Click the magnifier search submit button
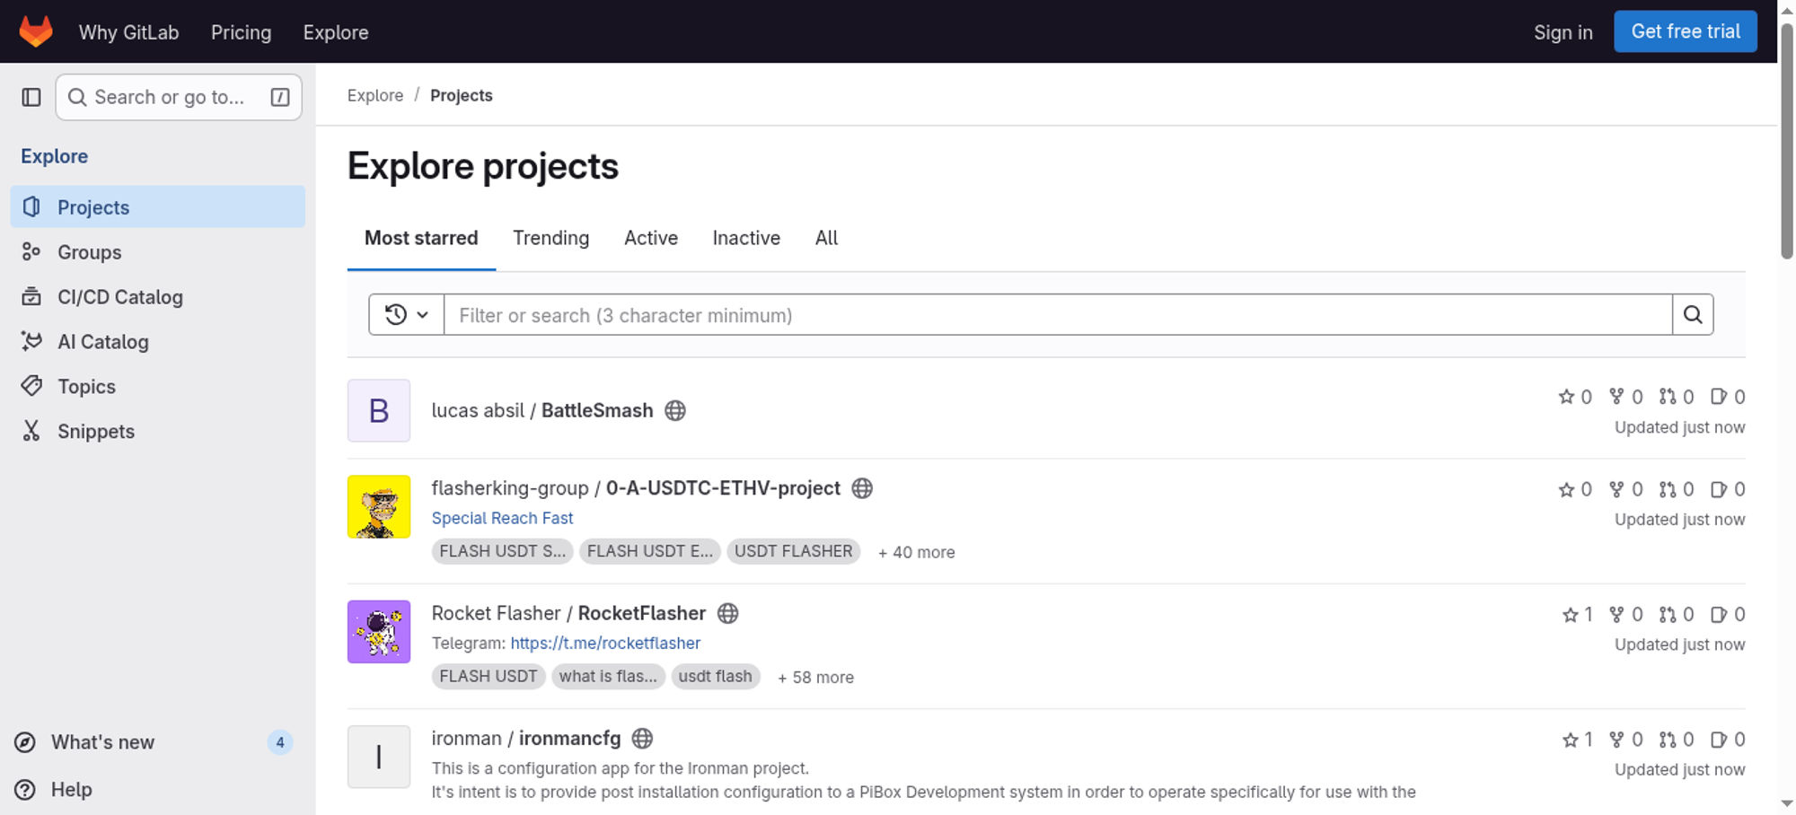1796x815 pixels. tap(1693, 315)
